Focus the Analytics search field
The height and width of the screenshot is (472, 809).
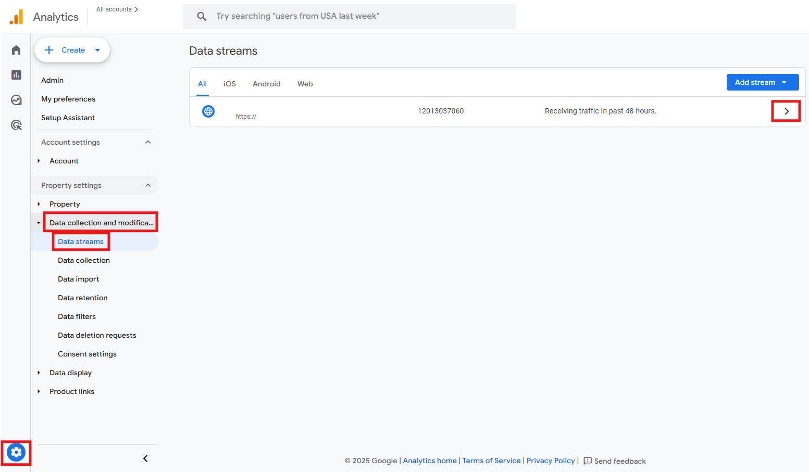click(x=350, y=16)
